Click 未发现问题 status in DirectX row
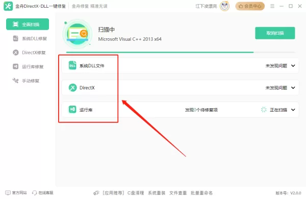Screen dimensions: 306x199 point(276,88)
